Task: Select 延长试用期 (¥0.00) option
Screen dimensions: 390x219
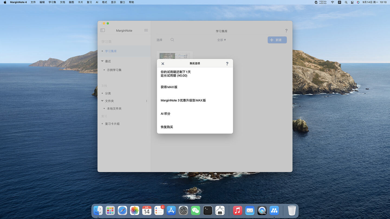Action: point(174,76)
